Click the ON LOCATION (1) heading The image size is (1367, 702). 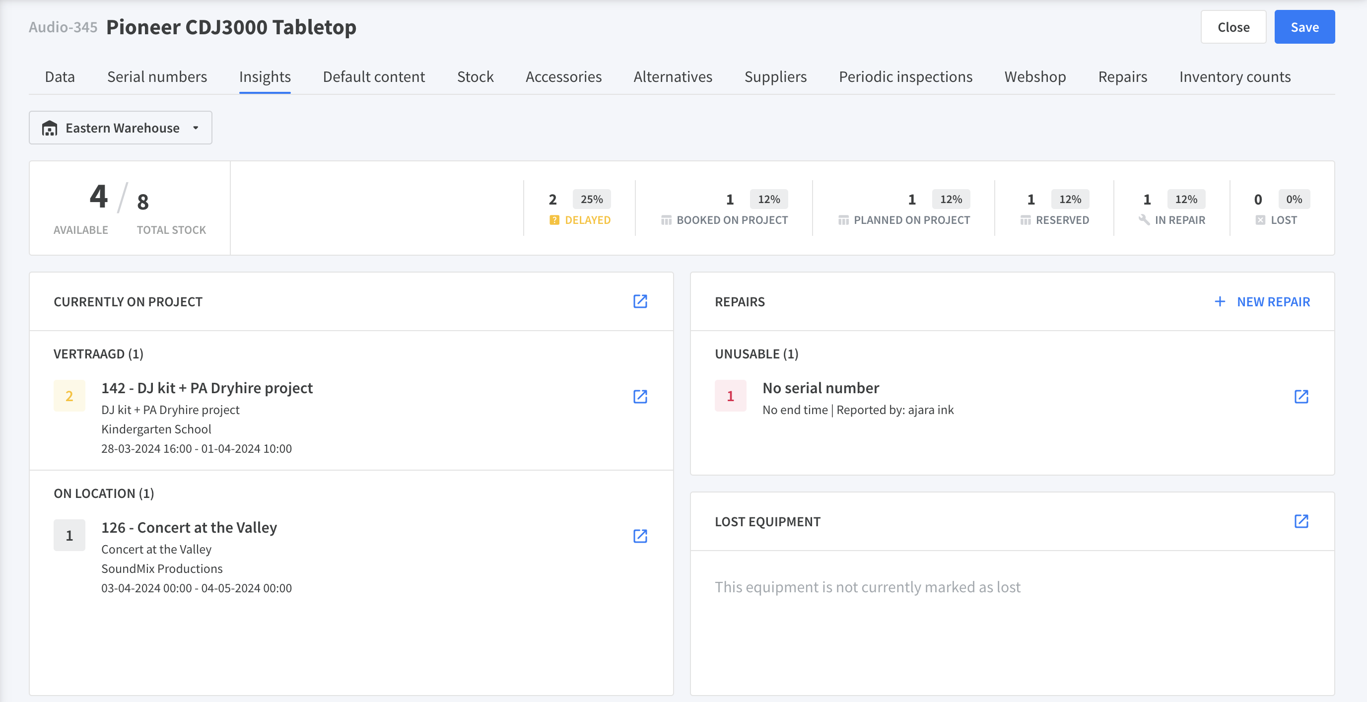(103, 493)
